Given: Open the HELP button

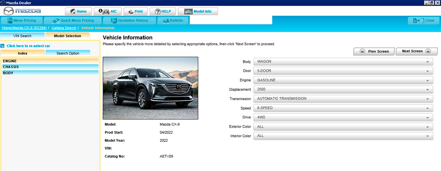Looking at the screenshot, I should [162, 12].
